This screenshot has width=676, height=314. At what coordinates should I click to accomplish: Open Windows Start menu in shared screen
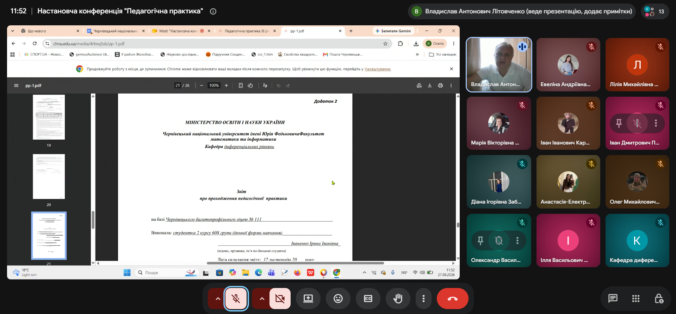point(127,273)
